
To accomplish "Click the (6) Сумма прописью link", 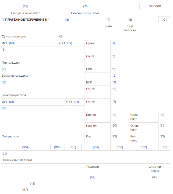I will 60,36.
